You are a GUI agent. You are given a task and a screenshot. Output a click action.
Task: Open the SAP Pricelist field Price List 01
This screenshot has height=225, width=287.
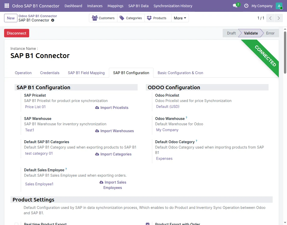click(x=35, y=107)
